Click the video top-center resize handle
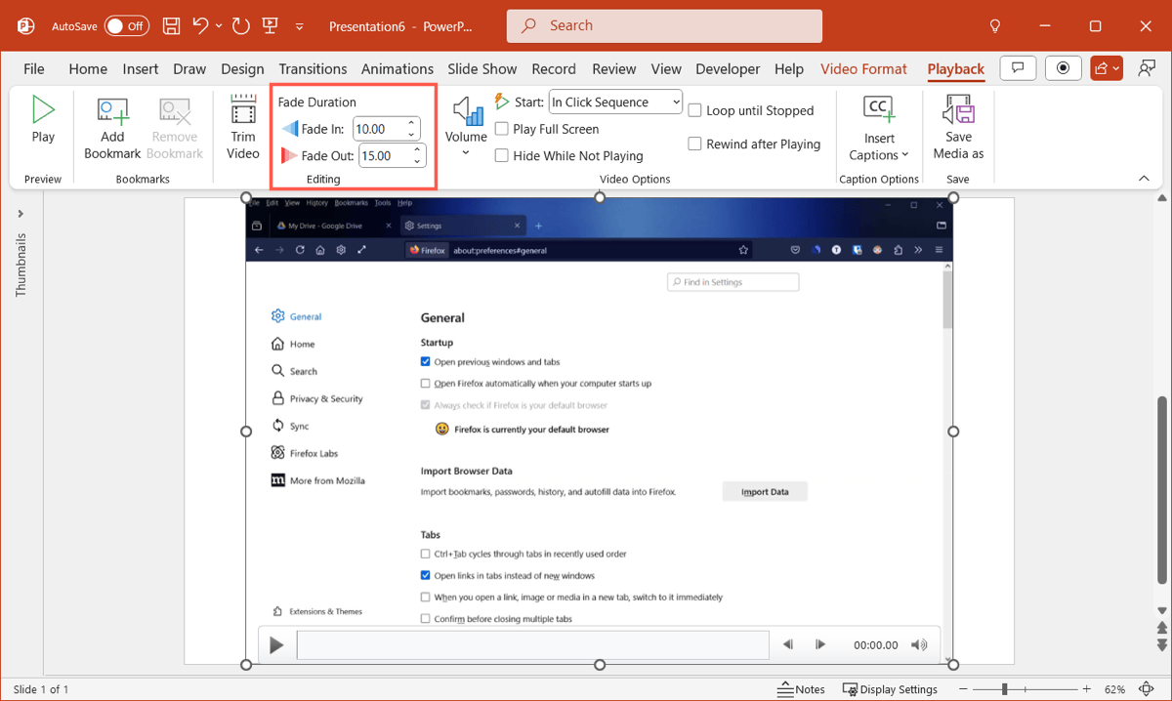The image size is (1172, 701). [600, 197]
